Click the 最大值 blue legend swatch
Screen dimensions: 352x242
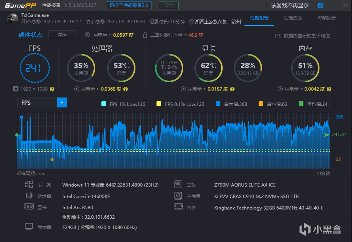[218, 104]
